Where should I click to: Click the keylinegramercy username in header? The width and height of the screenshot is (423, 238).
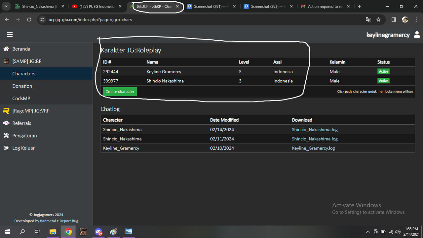(x=388, y=35)
